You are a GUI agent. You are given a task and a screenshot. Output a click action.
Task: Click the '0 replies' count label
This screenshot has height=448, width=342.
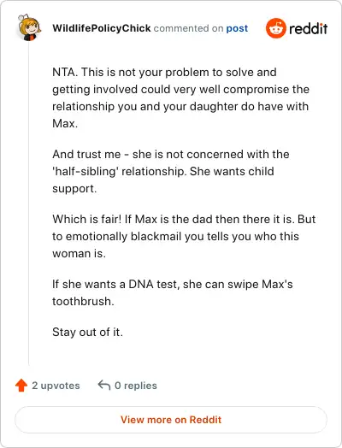[136, 386]
